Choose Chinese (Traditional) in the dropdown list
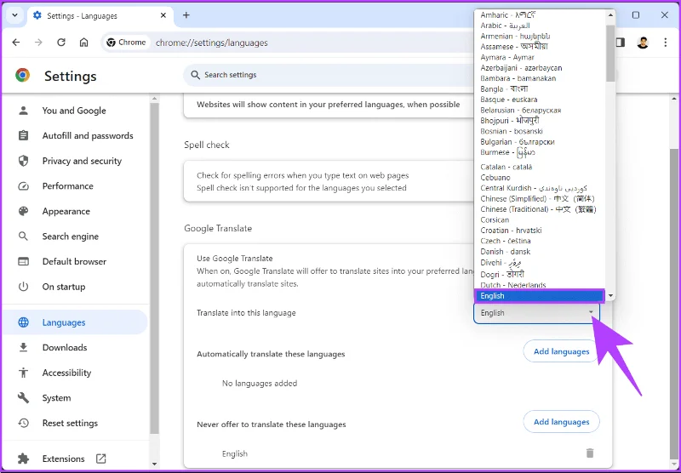The height and width of the screenshot is (473, 681). [538, 209]
